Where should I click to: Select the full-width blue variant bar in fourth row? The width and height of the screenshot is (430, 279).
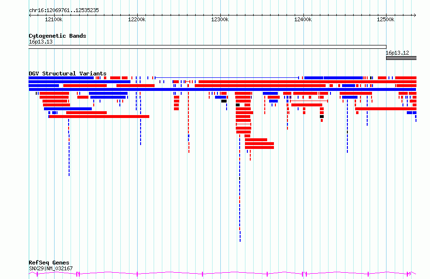click(x=222, y=89)
